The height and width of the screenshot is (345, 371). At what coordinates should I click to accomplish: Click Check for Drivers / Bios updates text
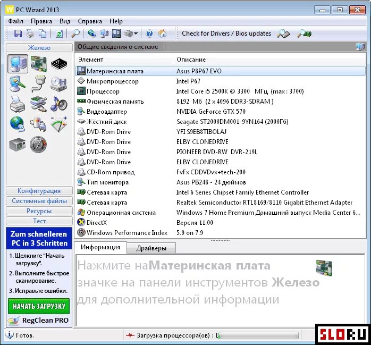click(x=226, y=33)
